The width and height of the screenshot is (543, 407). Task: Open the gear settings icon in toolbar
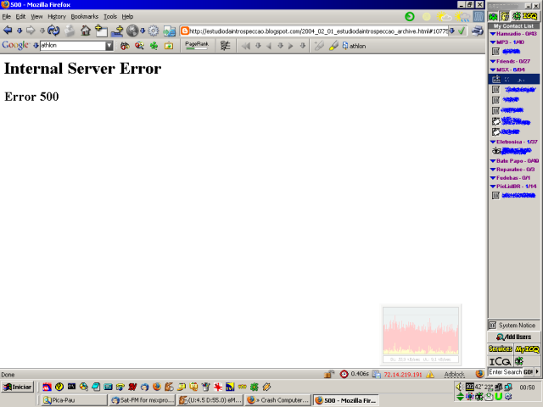[154, 31]
